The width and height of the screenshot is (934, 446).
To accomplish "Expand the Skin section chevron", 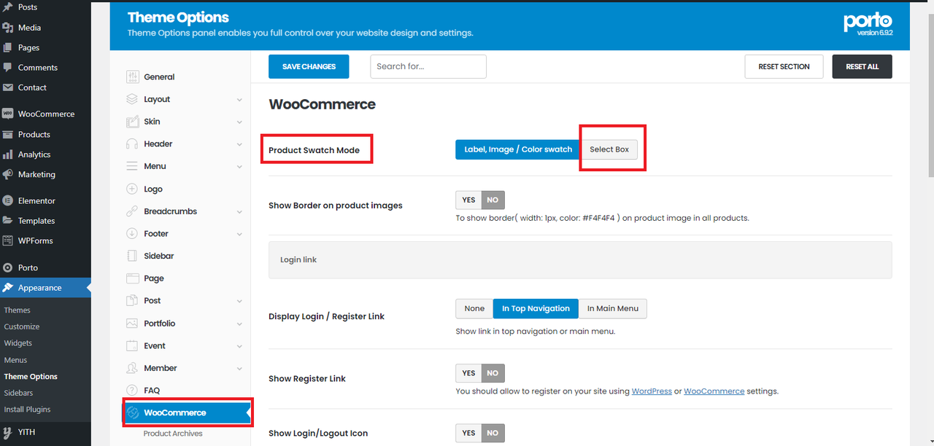I will 239,122.
